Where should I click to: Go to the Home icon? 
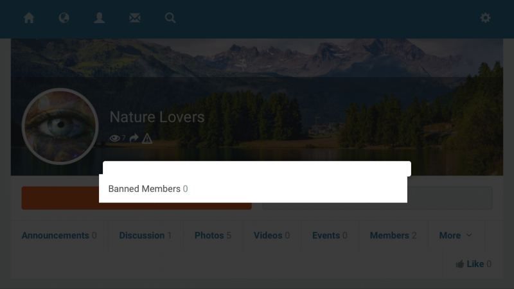tap(29, 18)
